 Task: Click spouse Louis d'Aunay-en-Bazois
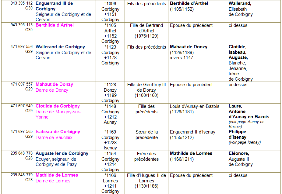click(195, 106)
